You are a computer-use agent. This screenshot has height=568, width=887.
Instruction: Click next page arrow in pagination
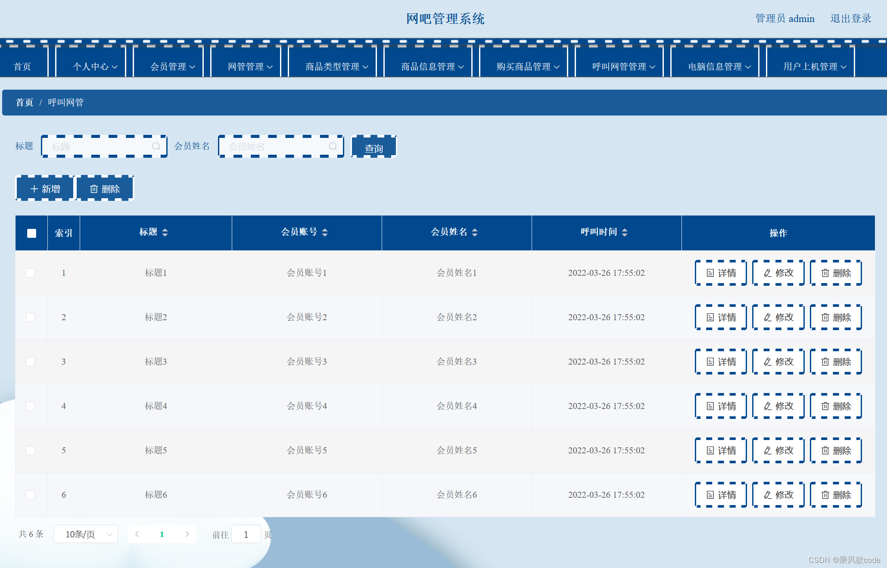pyautogui.click(x=187, y=534)
